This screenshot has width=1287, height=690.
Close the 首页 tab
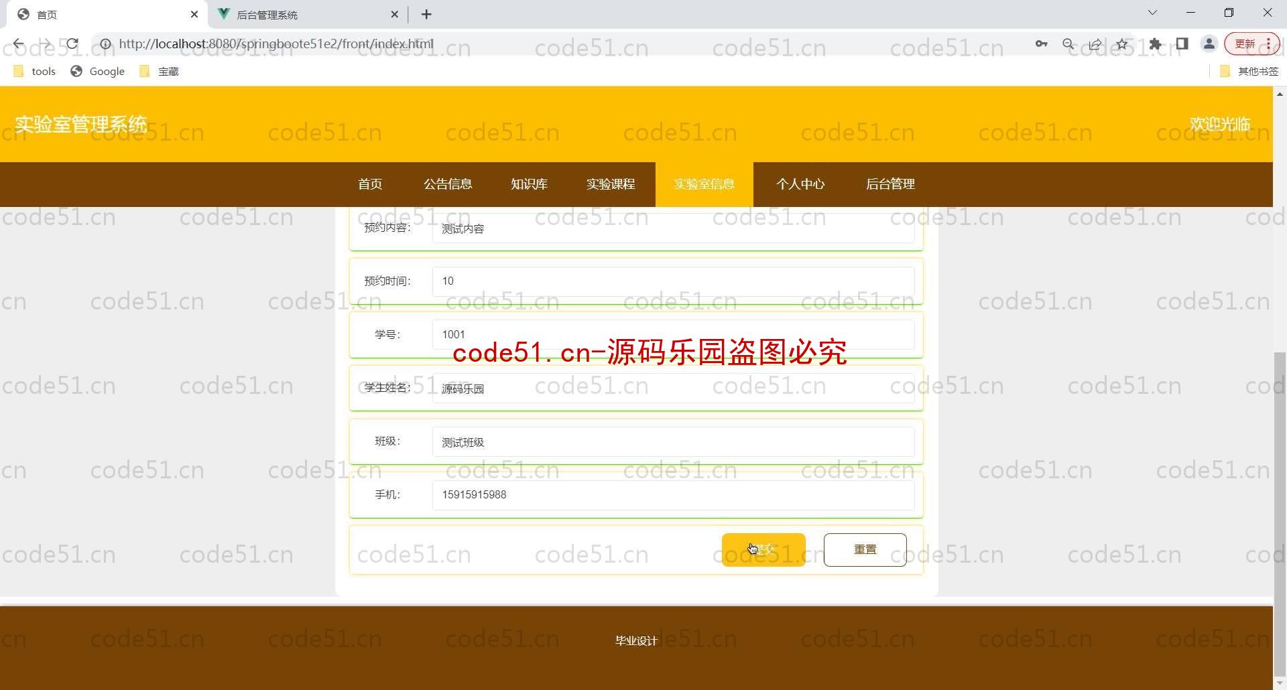tap(194, 14)
